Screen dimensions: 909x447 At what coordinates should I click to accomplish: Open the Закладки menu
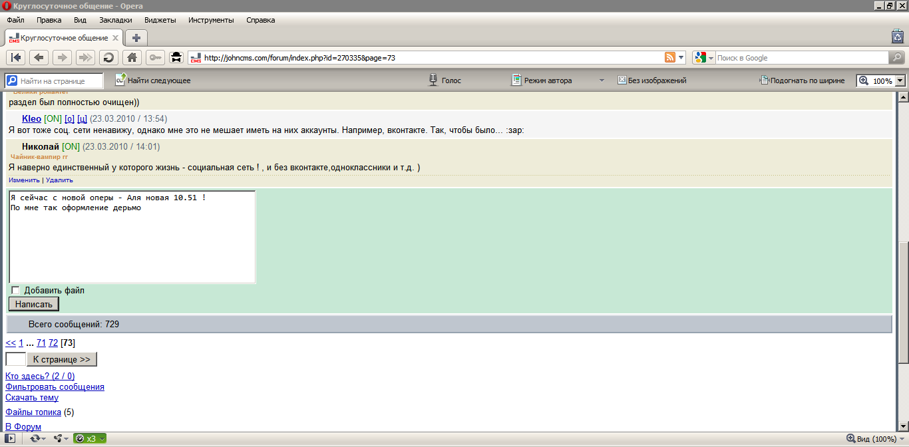click(x=116, y=20)
